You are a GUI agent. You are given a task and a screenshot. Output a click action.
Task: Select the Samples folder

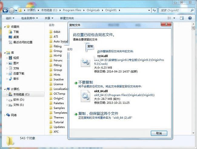[59, 108]
